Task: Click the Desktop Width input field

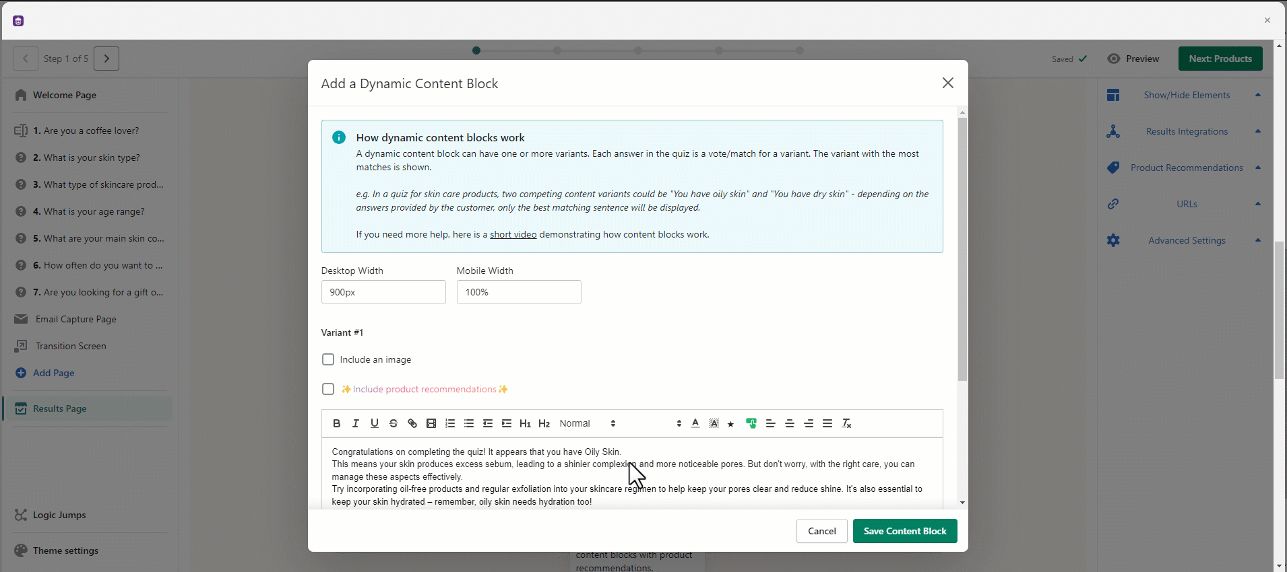Action: [x=383, y=292]
